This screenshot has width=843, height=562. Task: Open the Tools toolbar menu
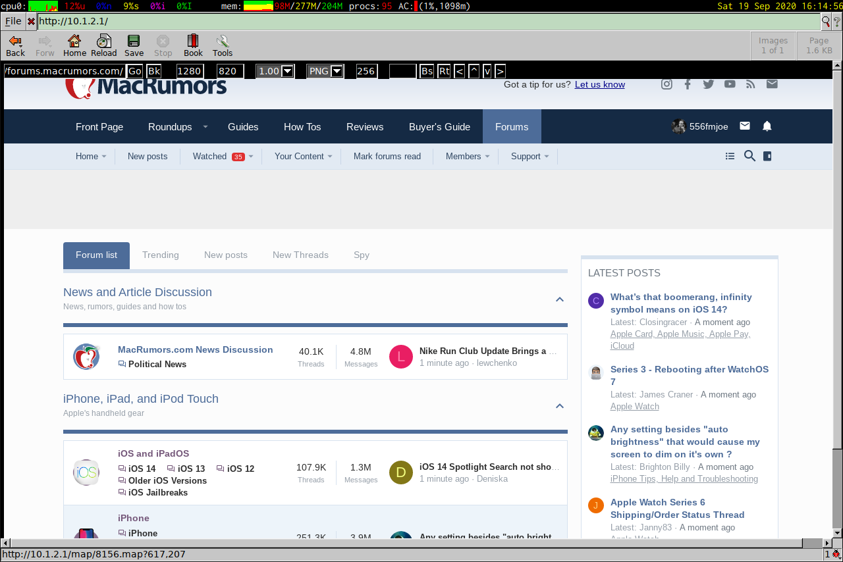(223, 46)
